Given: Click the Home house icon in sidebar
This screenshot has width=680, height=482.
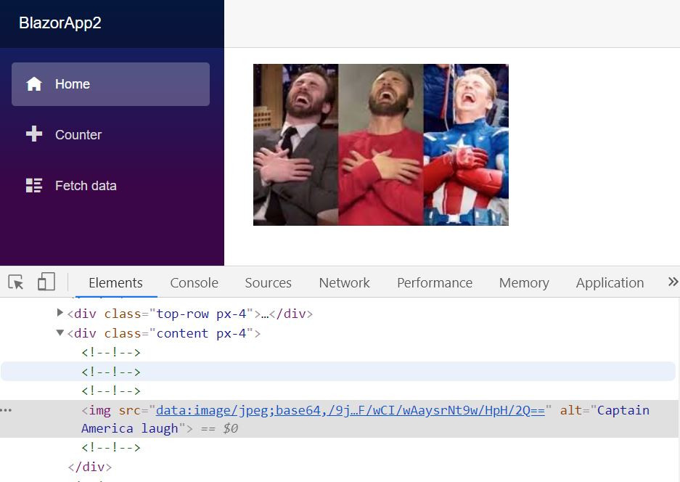Looking at the screenshot, I should 34,83.
